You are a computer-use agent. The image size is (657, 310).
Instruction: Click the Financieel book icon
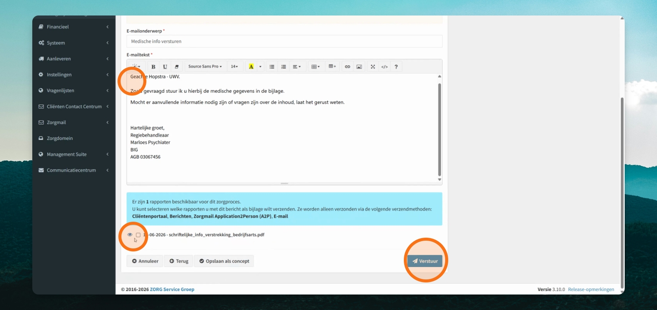41,27
